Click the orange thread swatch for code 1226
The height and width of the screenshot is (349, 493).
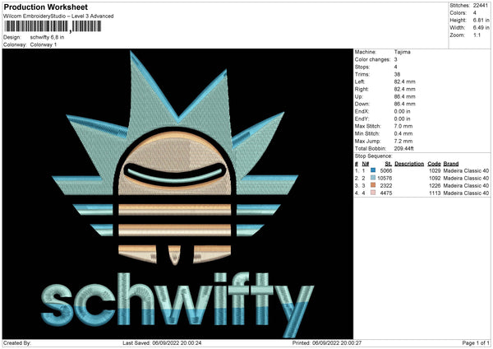pyautogui.click(x=373, y=185)
